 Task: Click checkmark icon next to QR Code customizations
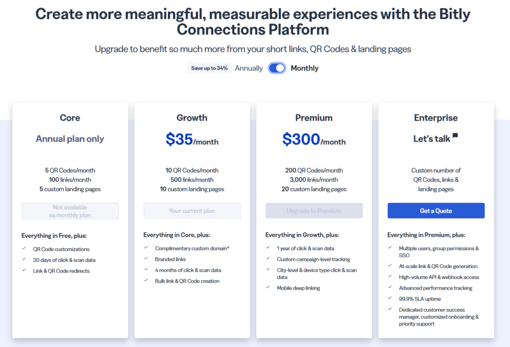tap(24, 248)
